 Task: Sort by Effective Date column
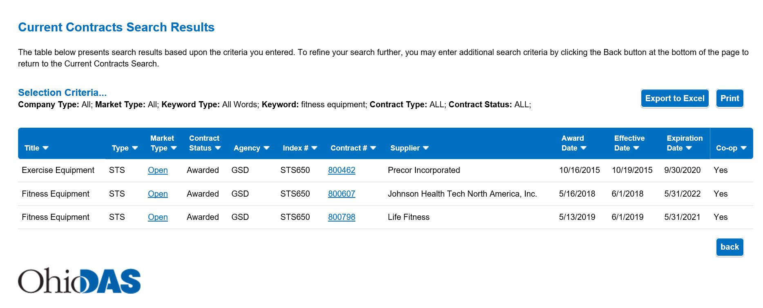pos(636,148)
